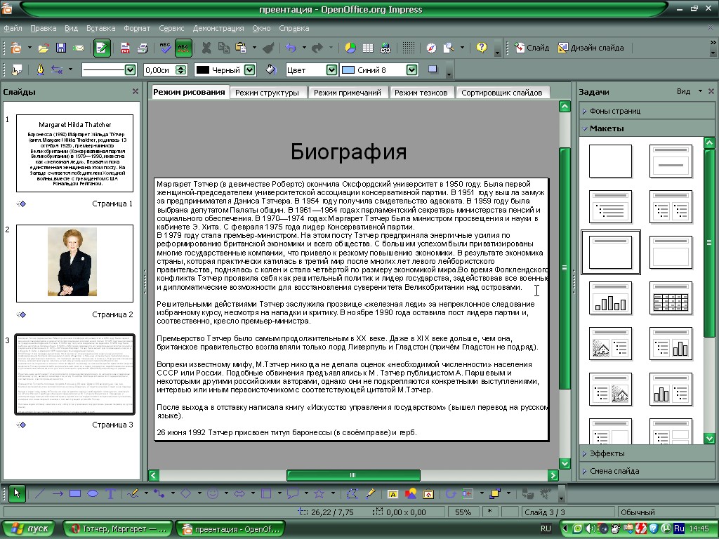Switch to the Режим примечаний tab
Screen dimensions: 719x539
347,93
